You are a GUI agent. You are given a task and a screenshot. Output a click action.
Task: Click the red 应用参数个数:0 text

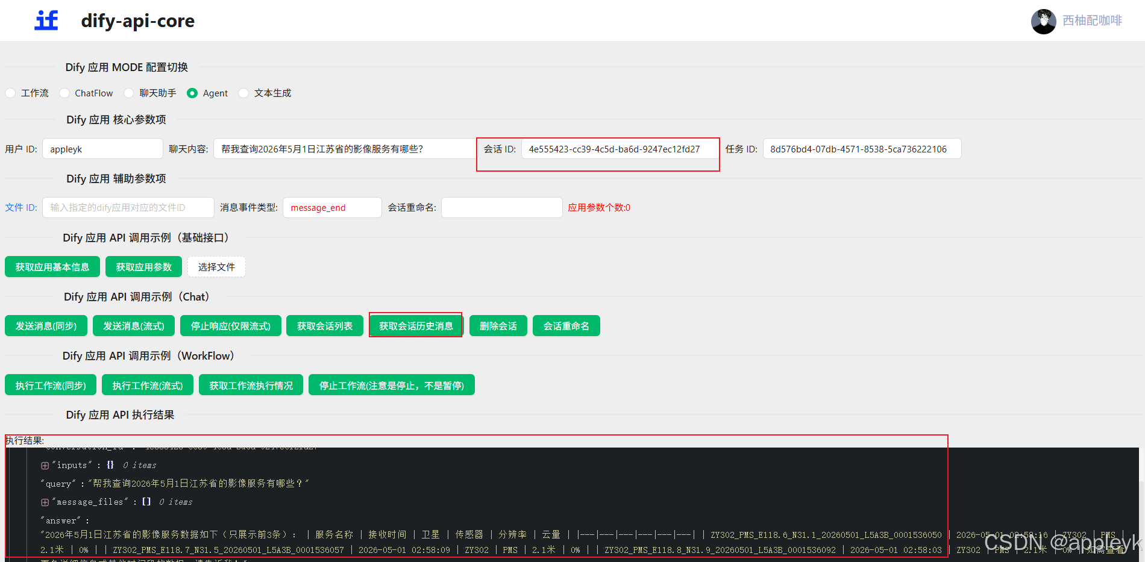pos(599,208)
